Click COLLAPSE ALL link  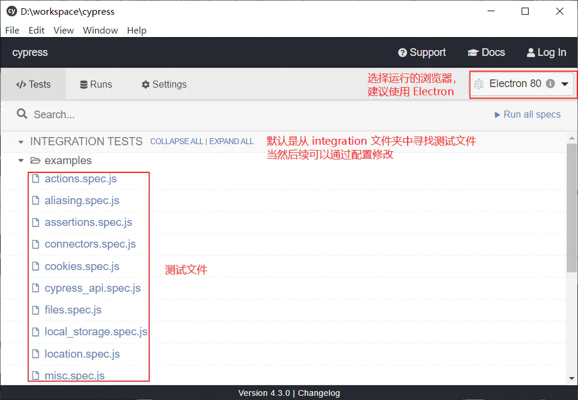[177, 141]
